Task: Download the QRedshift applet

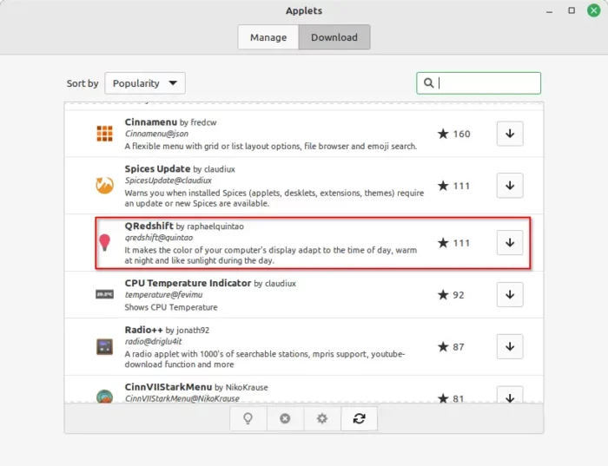Action: (510, 243)
